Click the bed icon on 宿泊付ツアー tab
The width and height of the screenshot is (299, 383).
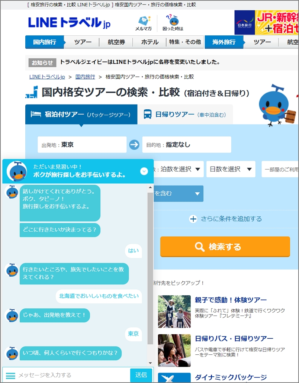click(x=36, y=114)
